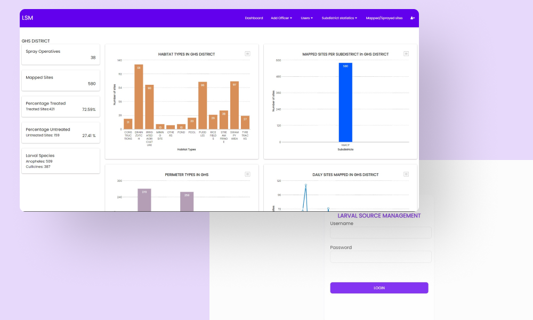This screenshot has height=320, width=533.
Task: Click the 259 perimeter types bar
Action: point(187,202)
